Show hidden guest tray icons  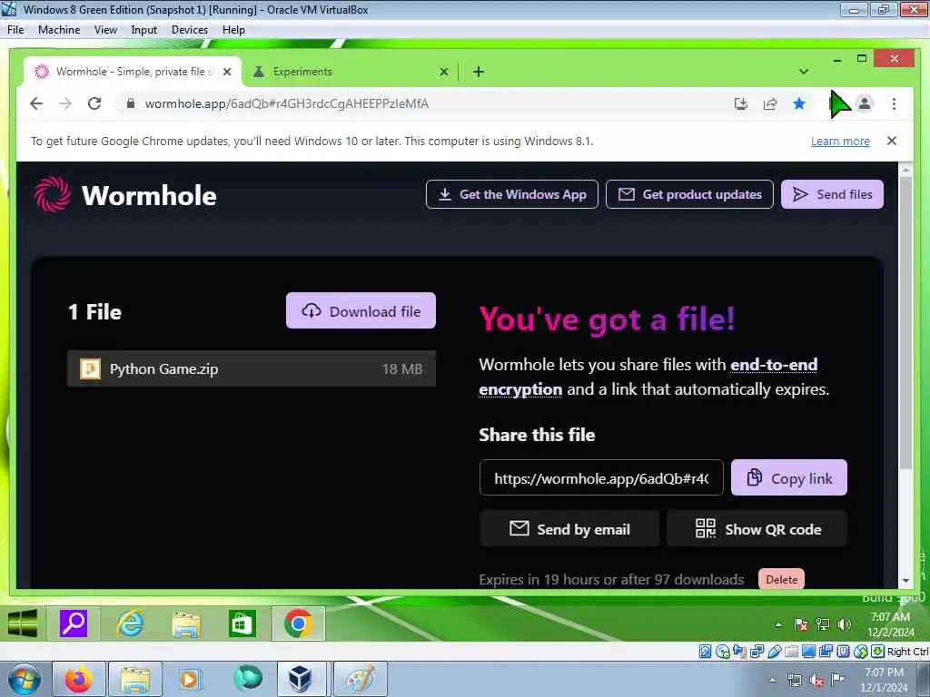click(778, 624)
